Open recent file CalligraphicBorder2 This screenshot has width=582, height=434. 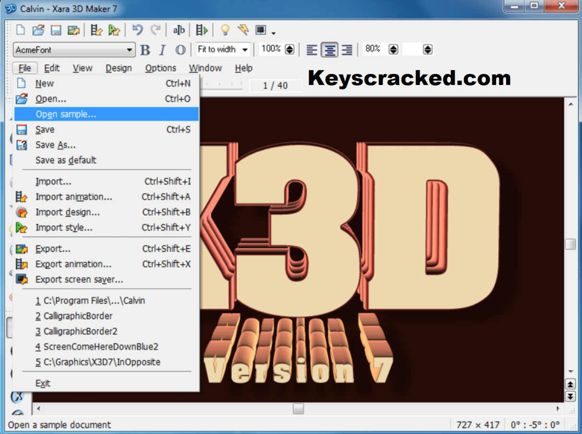106,331
